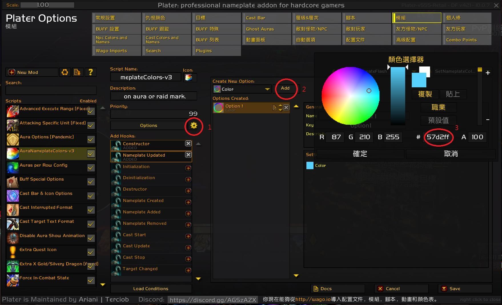The height and width of the screenshot is (305, 502).
Task: Disable the Advanced Execute Range script checkbox
Action: pos(91,111)
